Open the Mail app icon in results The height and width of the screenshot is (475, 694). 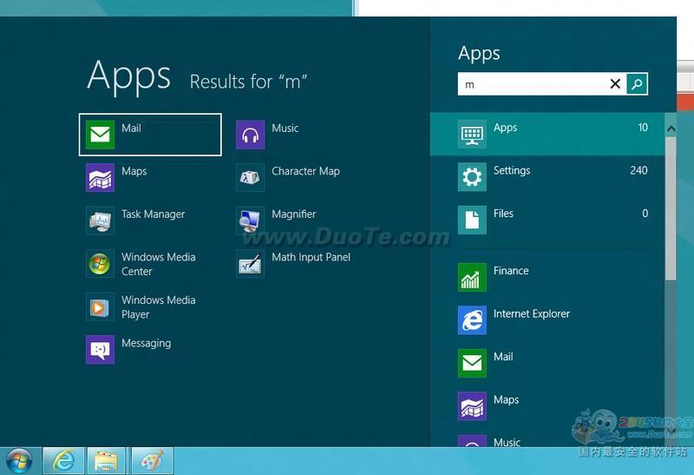(x=100, y=135)
